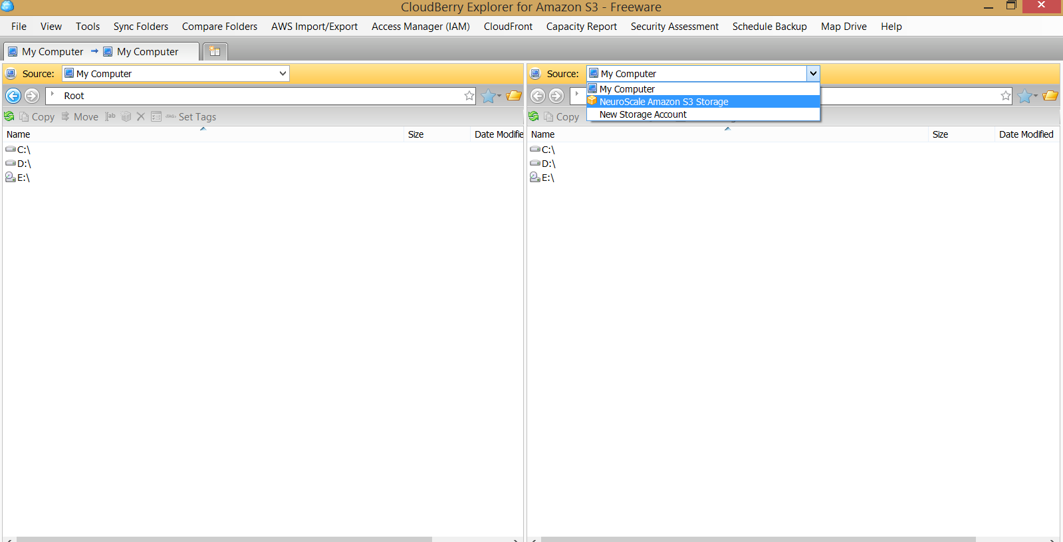Click the right pane Copy button
The height and width of the screenshot is (542, 1063).
coord(562,117)
